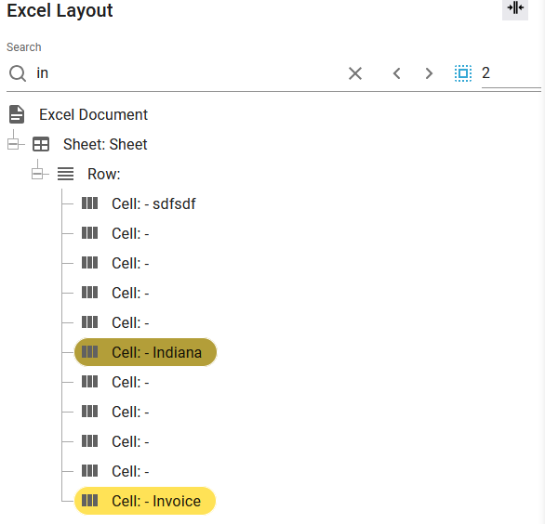545x524 pixels.
Task: Click the sheet grid icon
Action: tap(41, 144)
